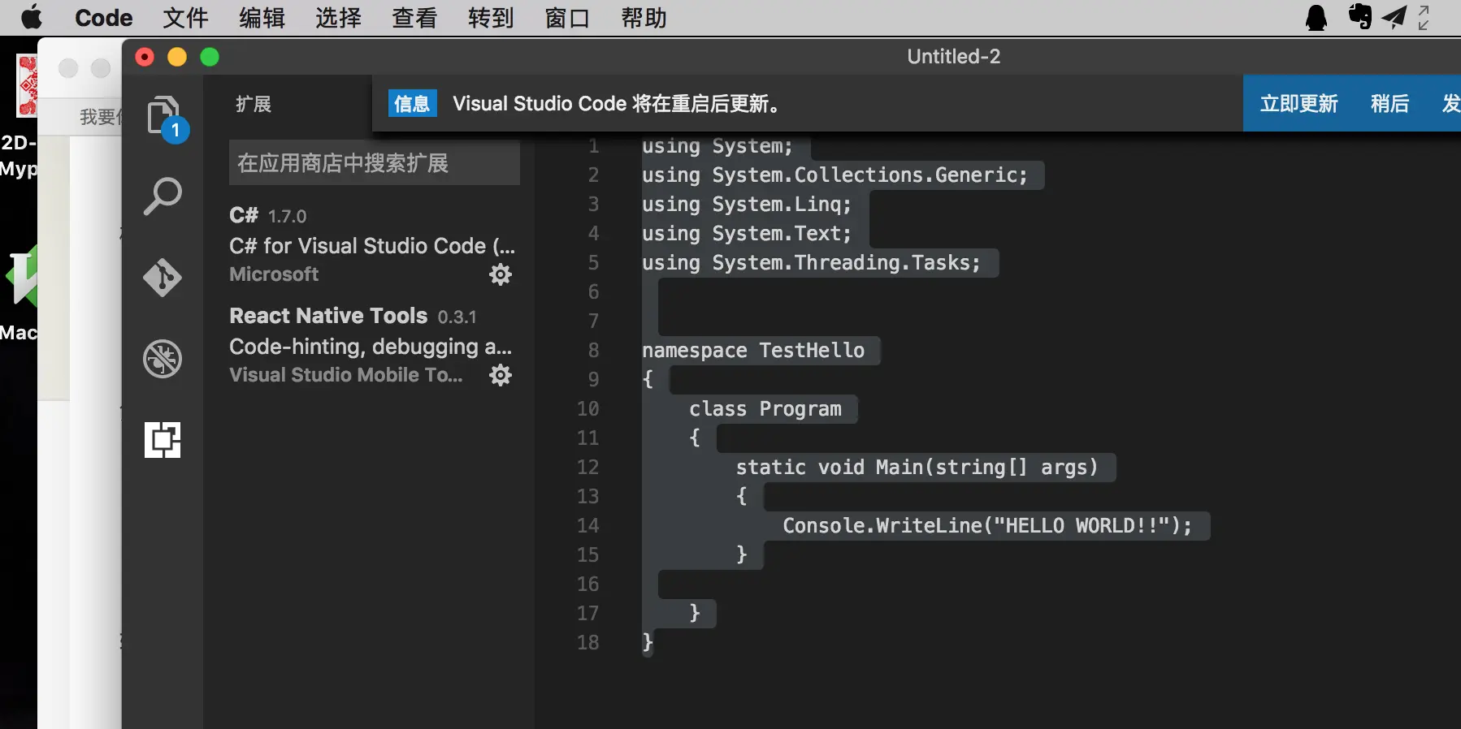Maximize the VS Code window
This screenshot has width=1461, height=729.
point(210,57)
